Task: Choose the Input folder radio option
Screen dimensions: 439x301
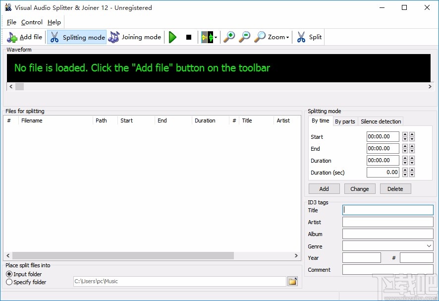Action: [x=24, y=274]
